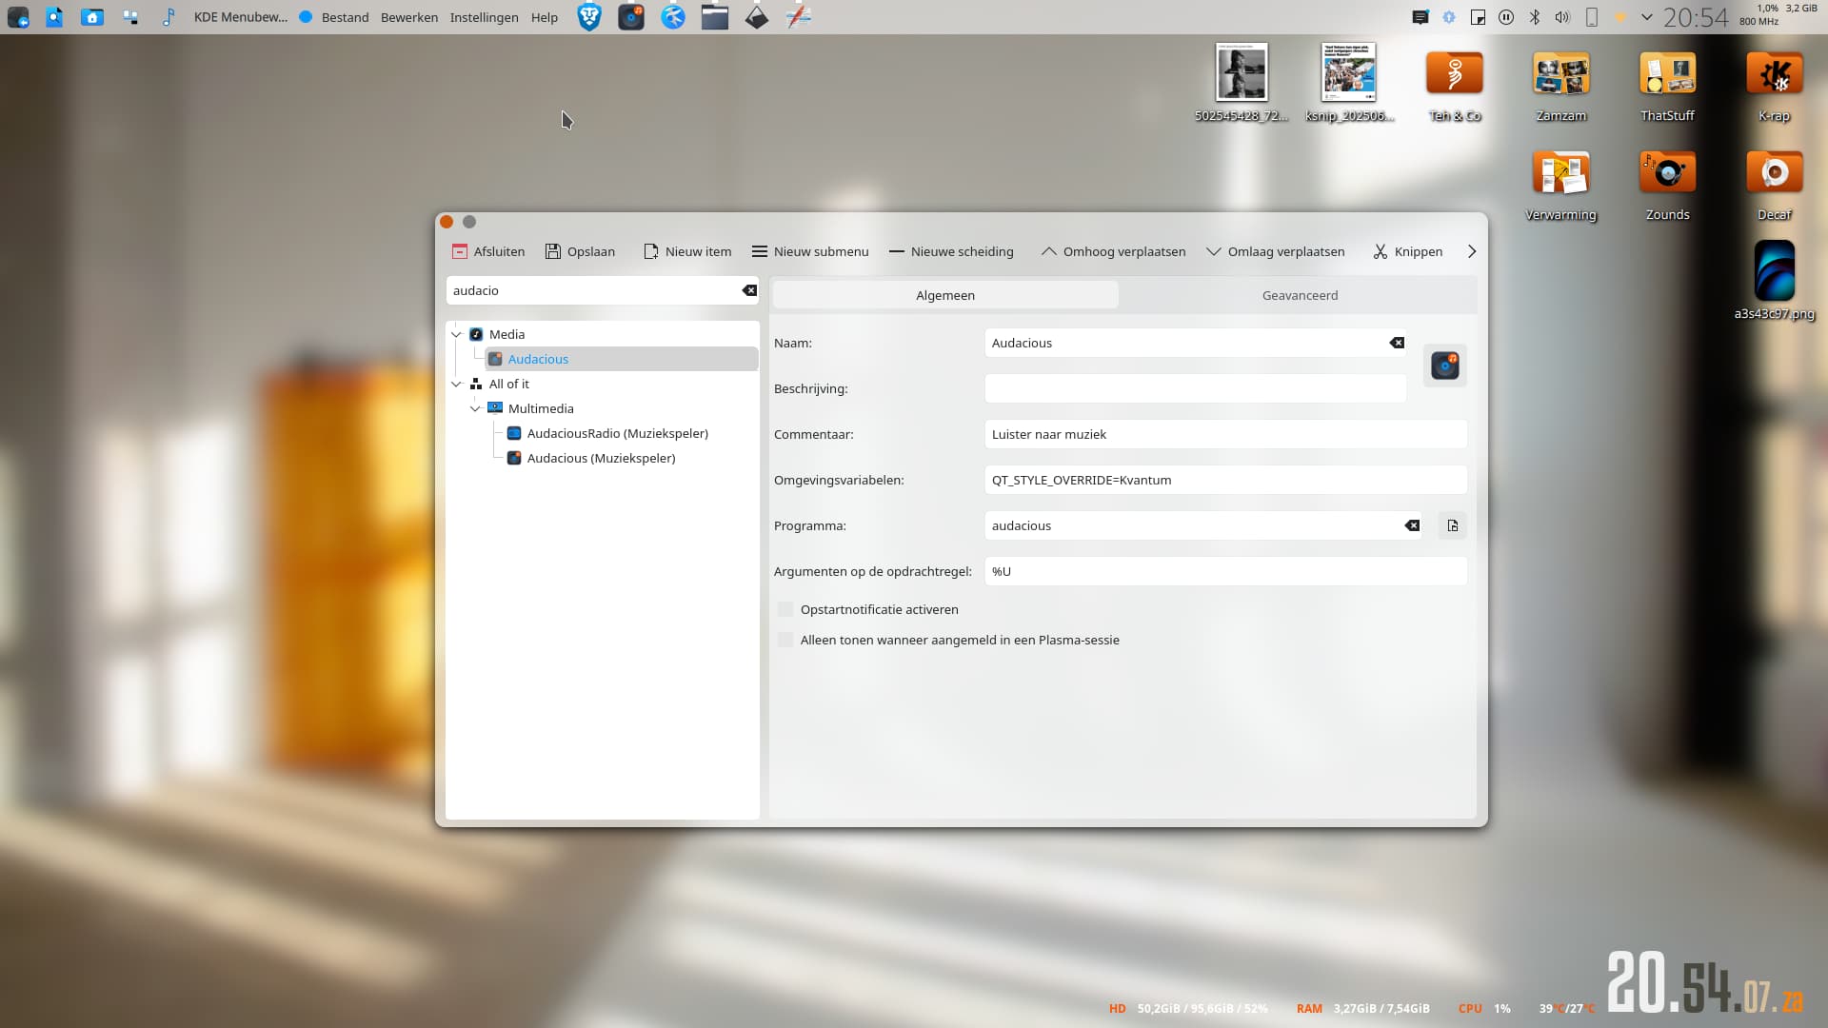This screenshot has height=1028, width=1828.
Task: Click the notifications tray icon
Action: (1421, 17)
